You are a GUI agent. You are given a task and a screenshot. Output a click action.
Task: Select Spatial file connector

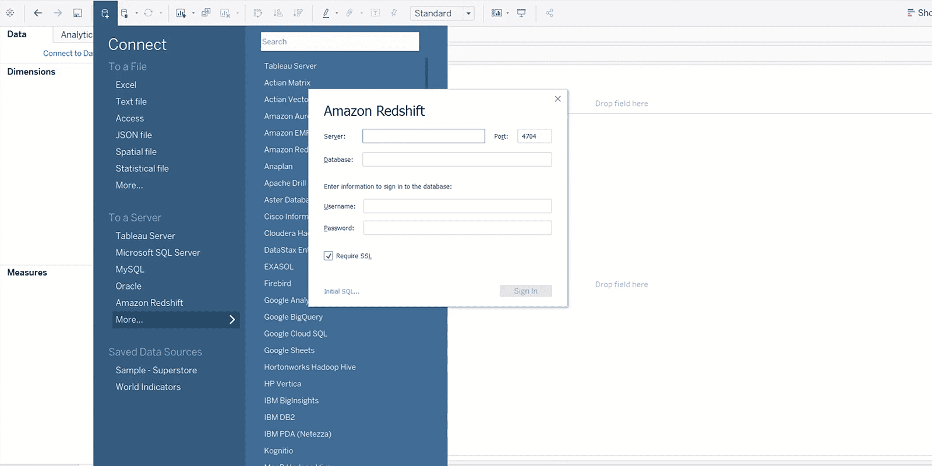(136, 151)
